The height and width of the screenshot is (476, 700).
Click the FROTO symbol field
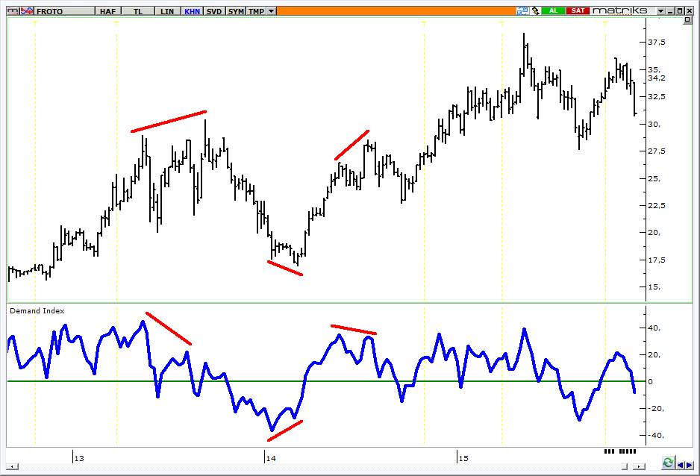[x=64, y=11]
